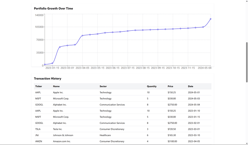Sort by the Ticker column header
The height and width of the screenshot is (145, 248).
(39, 86)
